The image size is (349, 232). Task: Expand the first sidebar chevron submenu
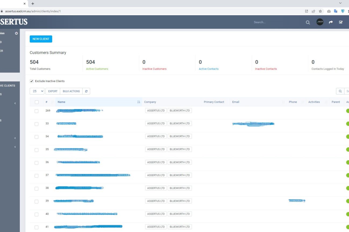15,103
